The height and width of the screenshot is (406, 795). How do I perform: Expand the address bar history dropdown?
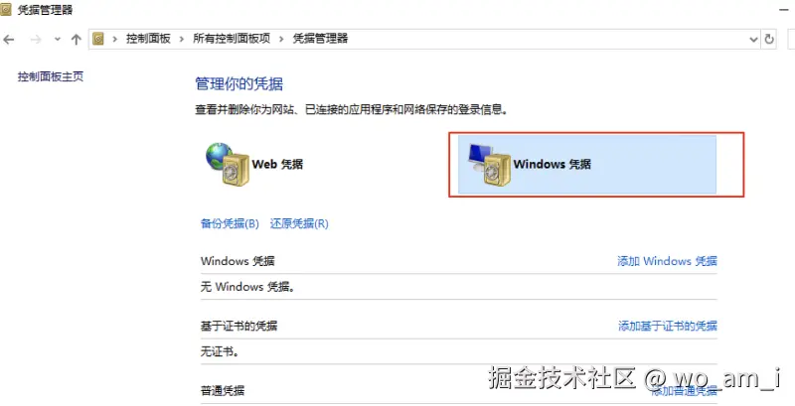(753, 39)
